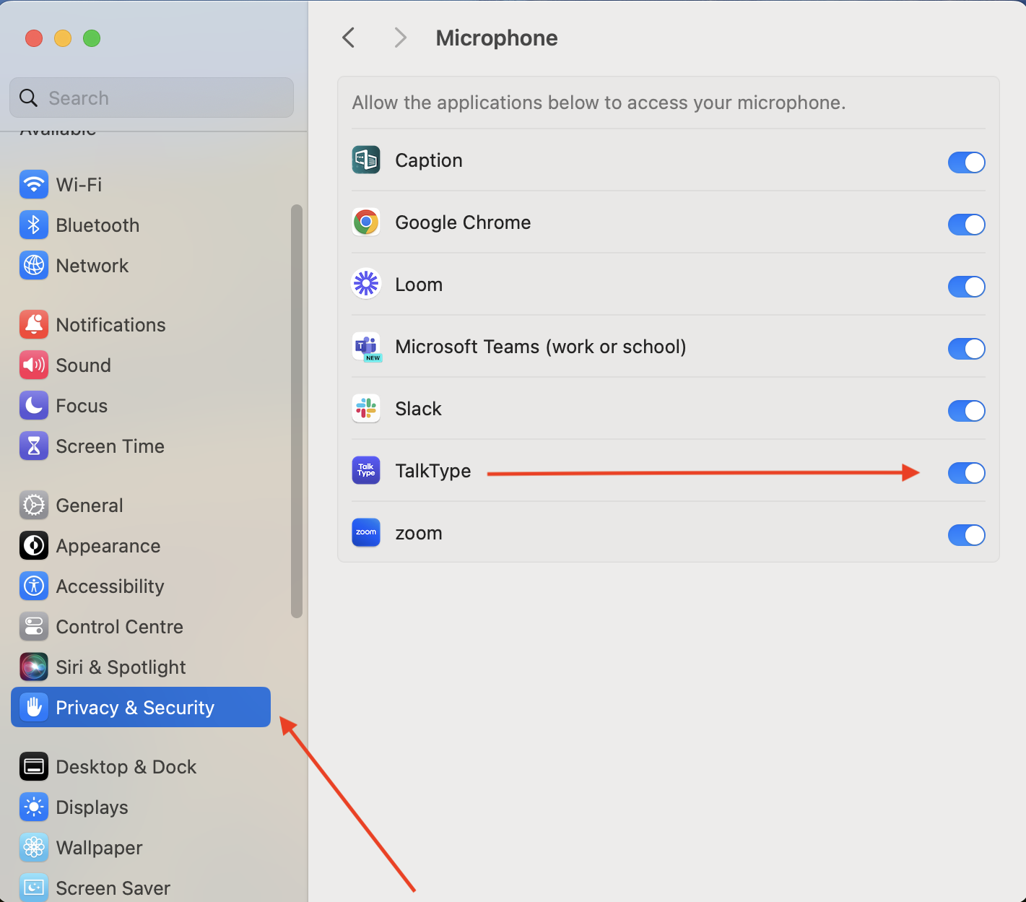Viewport: 1026px width, 902px height.
Task: Click the Microsoft Teams app icon
Action: (367, 347)
